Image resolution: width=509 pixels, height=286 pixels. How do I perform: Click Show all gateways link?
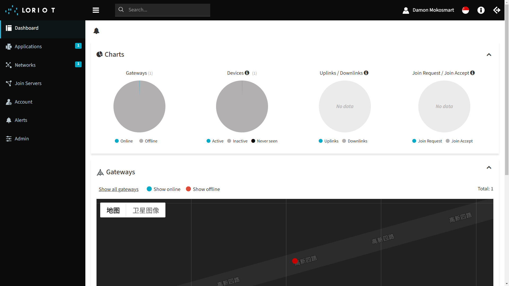tap(119, 189)
